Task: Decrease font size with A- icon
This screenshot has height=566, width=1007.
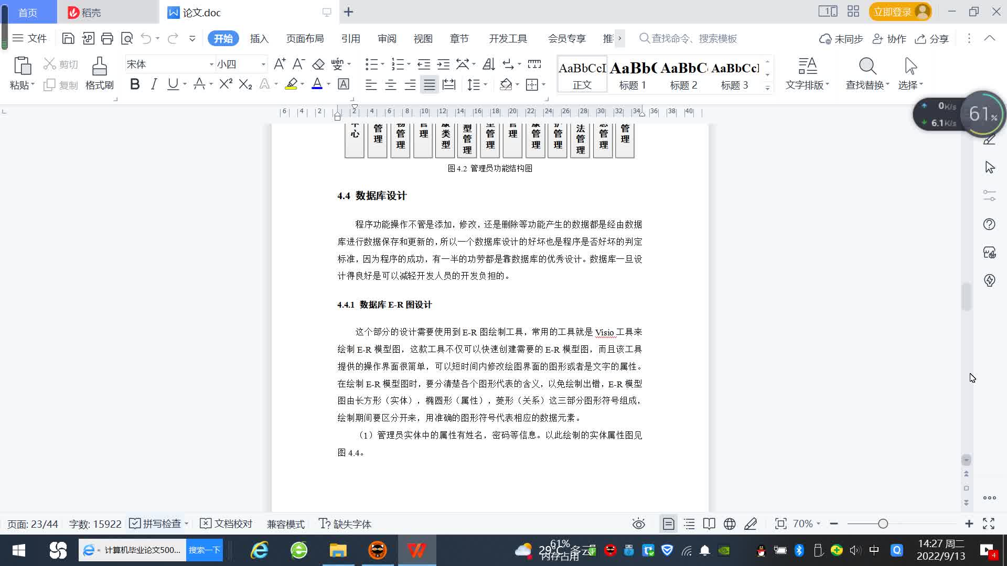Action: pyautogui.click(x=298, y=64)
